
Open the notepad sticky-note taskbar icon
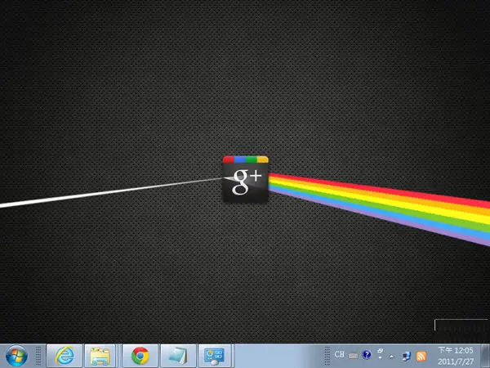click(x=178, y=356)
